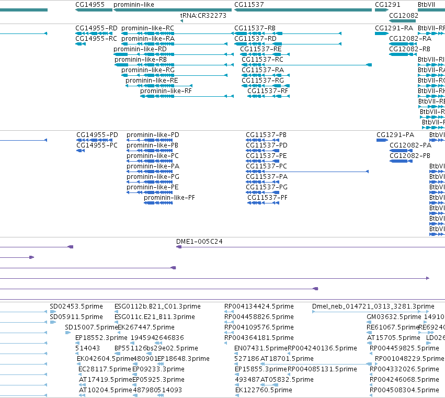Select EST EP18552.3prime
The height and width of the screenshot is (398, 445).
[77, 343]
